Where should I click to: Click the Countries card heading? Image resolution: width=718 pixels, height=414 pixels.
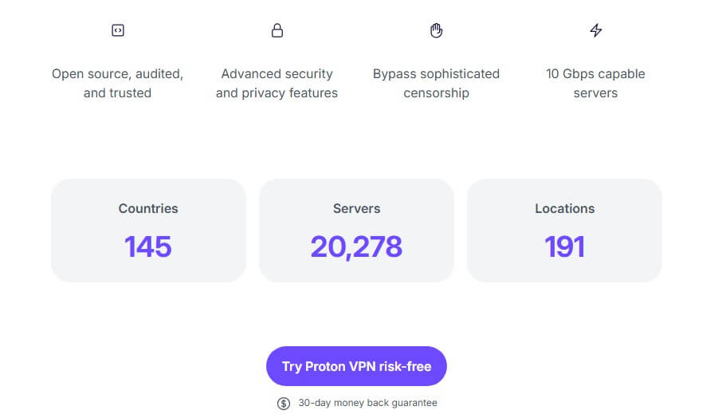148,209
